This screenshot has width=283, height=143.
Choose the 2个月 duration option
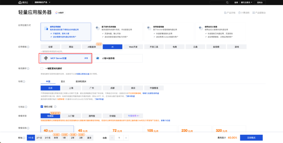39,138
